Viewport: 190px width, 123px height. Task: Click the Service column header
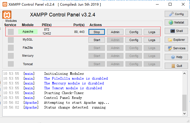coord(10,25)
